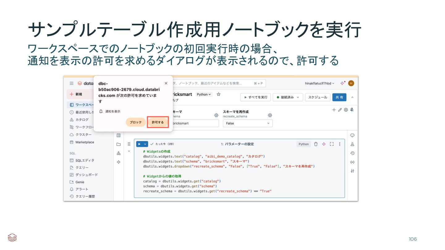This screenshot has height=250, width=445.
Task: Open the cell kebab options menu
Action: pyautogui.click(x=340, y=144)
